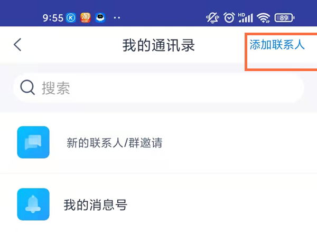
Task: Focus the contacts search bar
Action: [158, 87]
